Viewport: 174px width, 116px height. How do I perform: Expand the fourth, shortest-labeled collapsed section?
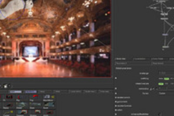[116, 110]
